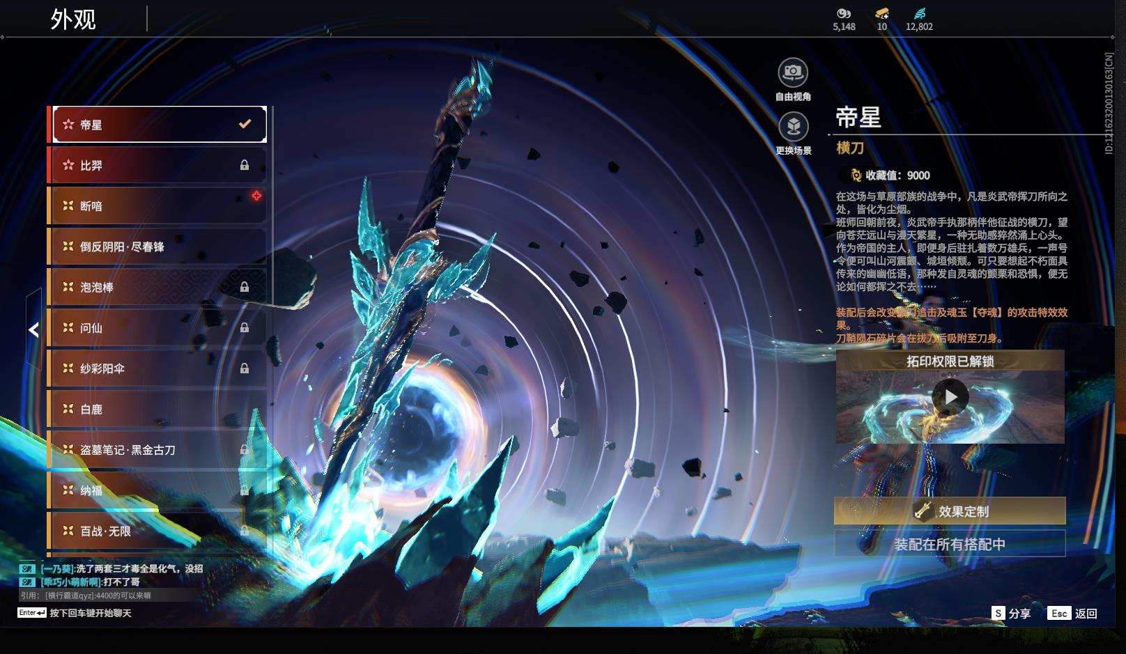Click the silver currency icon 5,148
This screenshot has width=1126, height=654.
click(844, 13)
